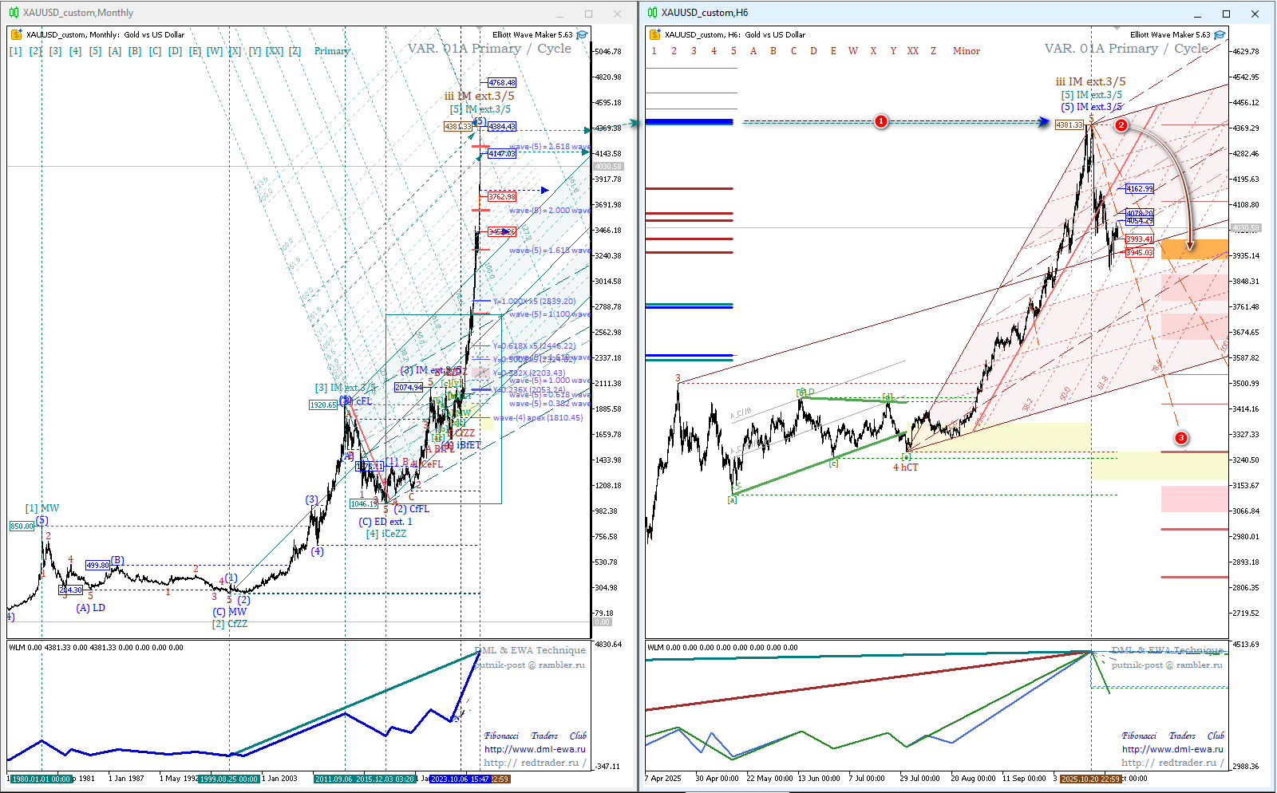Click the graduation cap icon in H6 chart

point(1220,34)
